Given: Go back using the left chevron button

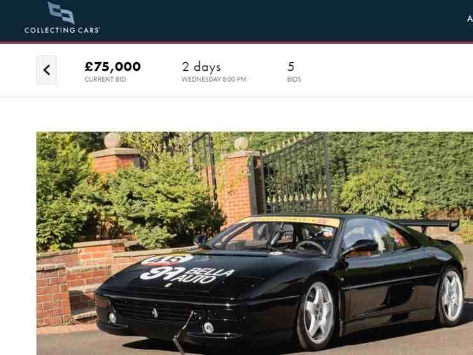Looking at the screenshot, I should pyautogui.click(x=47, y=70).
